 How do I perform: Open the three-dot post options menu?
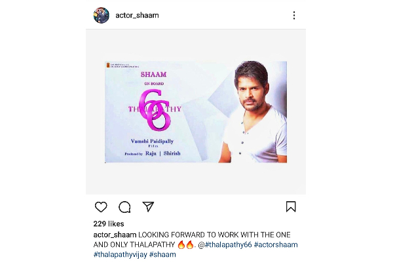pyautogui.click(x=294, y=15)
